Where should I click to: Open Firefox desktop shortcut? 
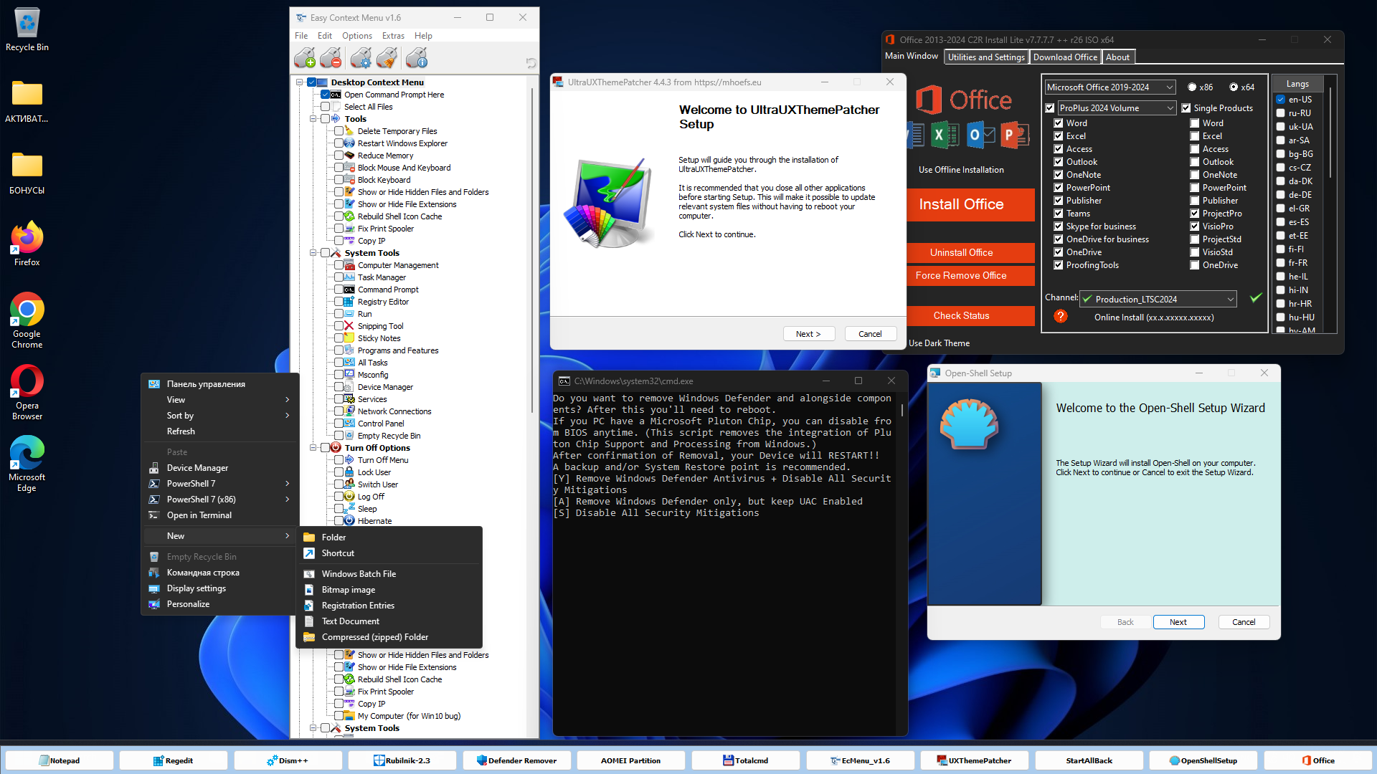[x=27, y=245]
